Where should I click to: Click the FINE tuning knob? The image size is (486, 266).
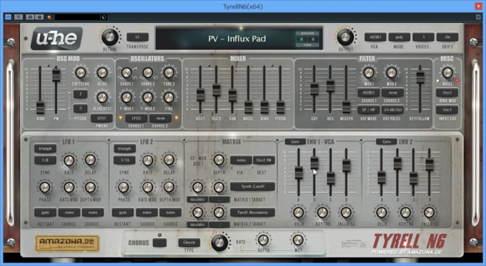168,97
